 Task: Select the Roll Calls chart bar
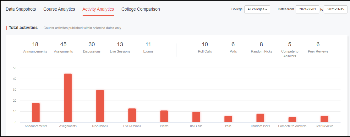[x=196, y=117]
